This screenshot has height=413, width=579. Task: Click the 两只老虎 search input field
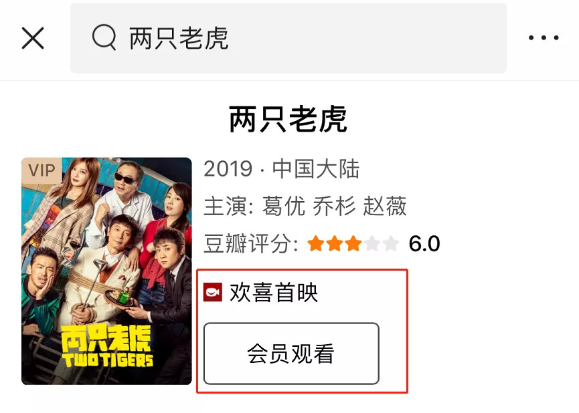click(x=288, y=38)
